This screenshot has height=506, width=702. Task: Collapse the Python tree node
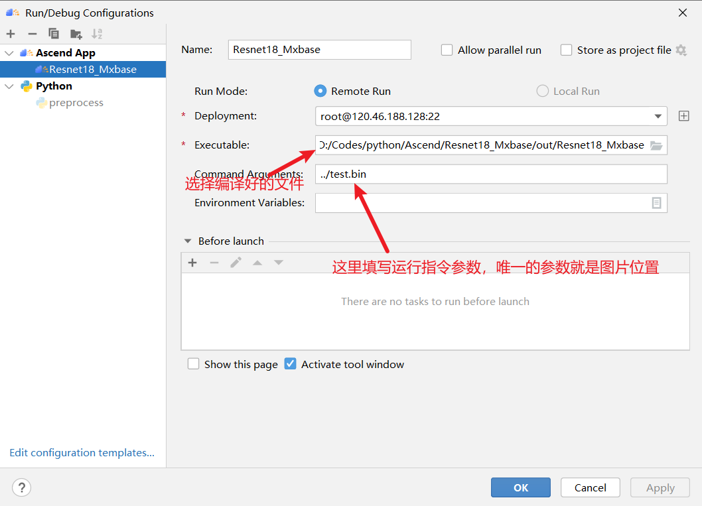[x=9, y=86]
